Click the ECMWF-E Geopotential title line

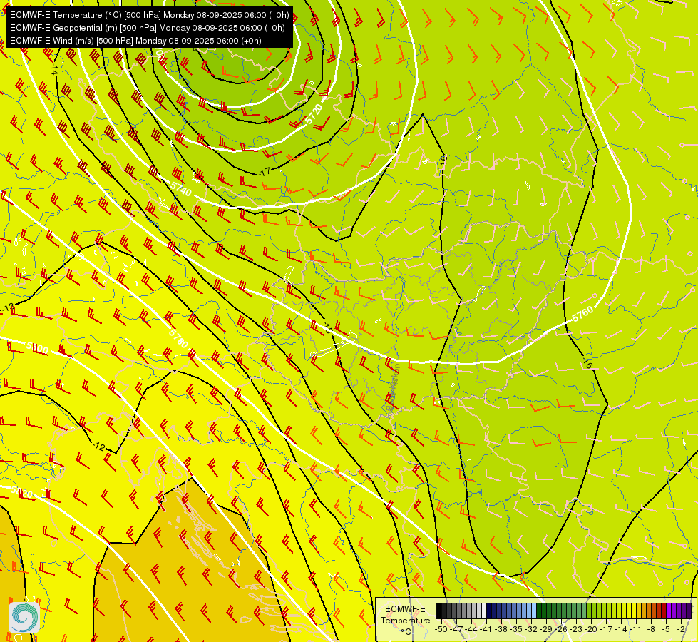click(x=148, y=28)
